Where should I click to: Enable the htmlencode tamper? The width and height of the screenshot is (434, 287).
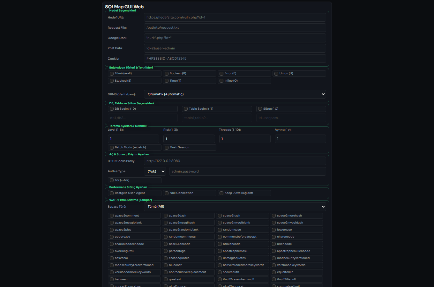(220, 244)
